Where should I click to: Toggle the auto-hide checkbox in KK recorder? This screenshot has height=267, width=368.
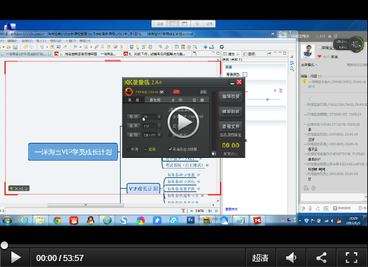click(170, 149)
